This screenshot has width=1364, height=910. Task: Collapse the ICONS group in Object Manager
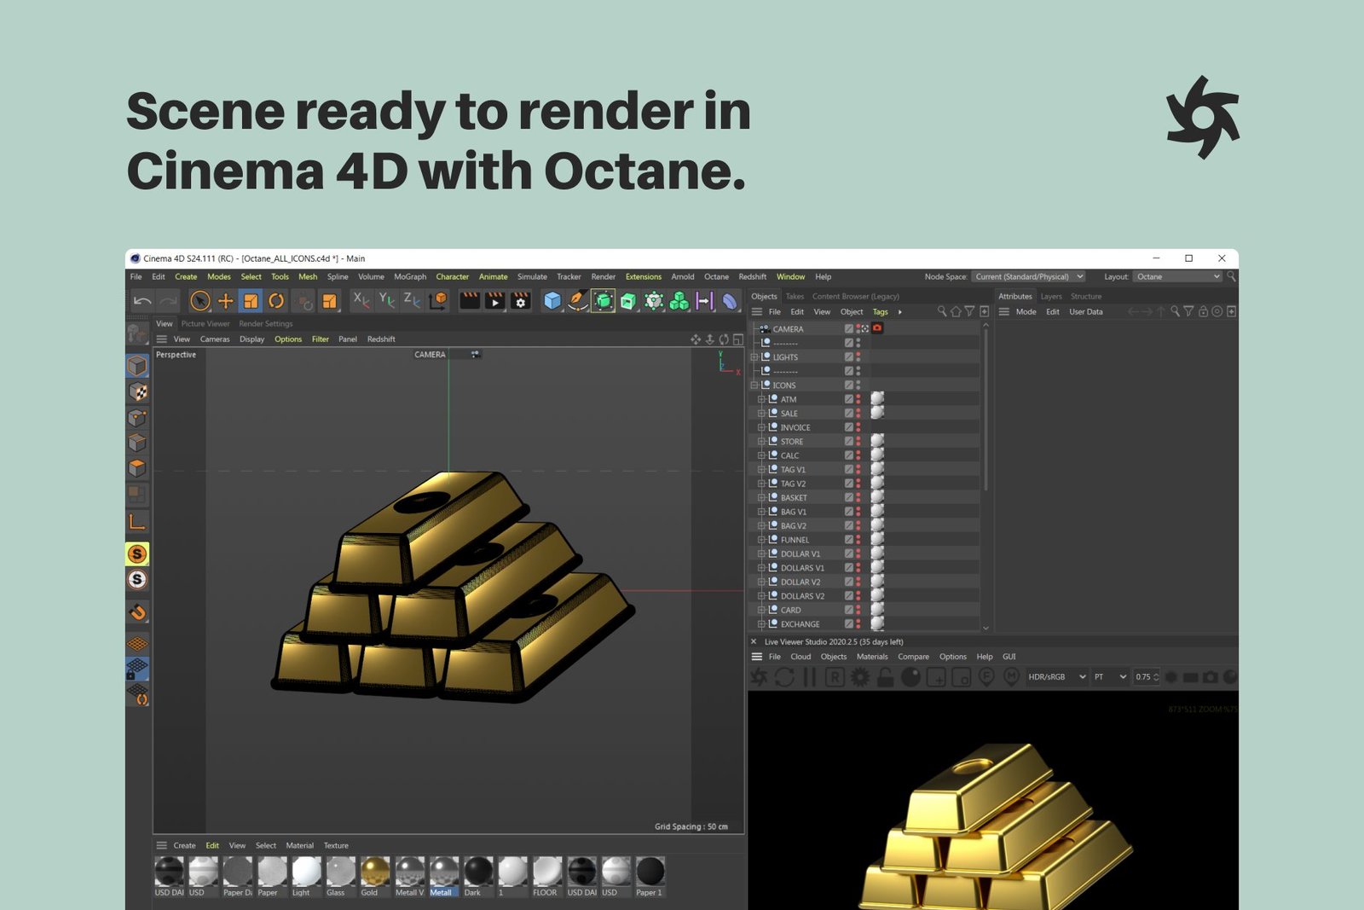click(755, 385)
